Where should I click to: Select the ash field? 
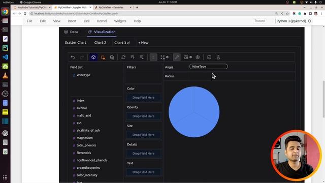(x=79, y=123)
